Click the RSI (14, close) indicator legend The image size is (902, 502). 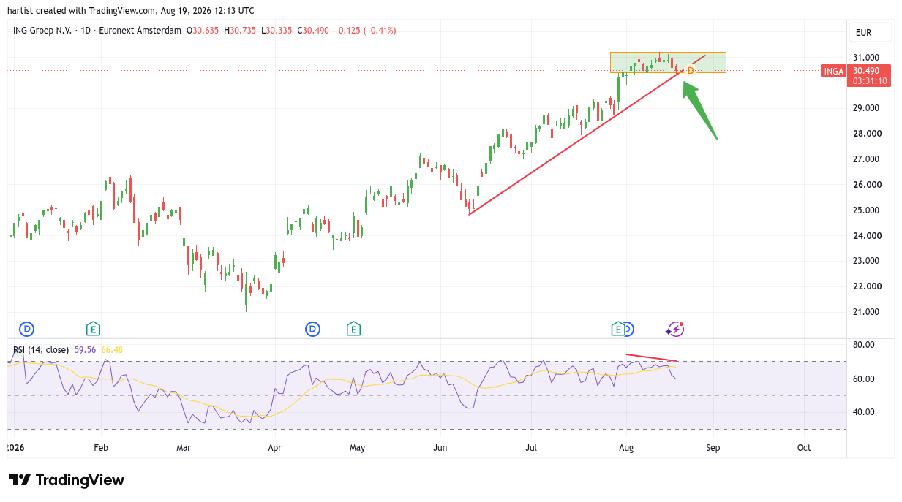(x=41, y=349)
